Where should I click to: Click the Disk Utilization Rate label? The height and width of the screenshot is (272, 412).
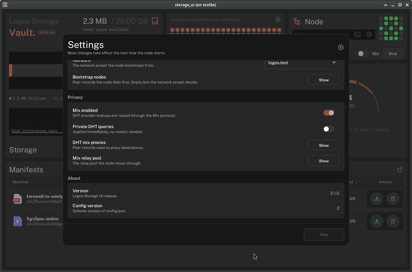[34, 131]
